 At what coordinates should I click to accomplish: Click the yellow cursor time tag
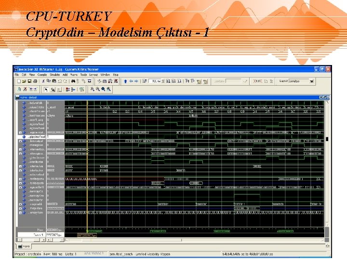(87, 235)
